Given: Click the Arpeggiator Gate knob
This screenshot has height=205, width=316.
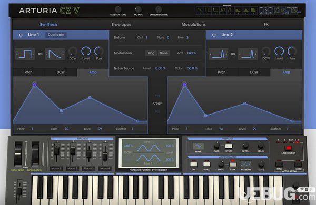Looking at the screenshot, I should pyautogui.click(x=261, y=164).
